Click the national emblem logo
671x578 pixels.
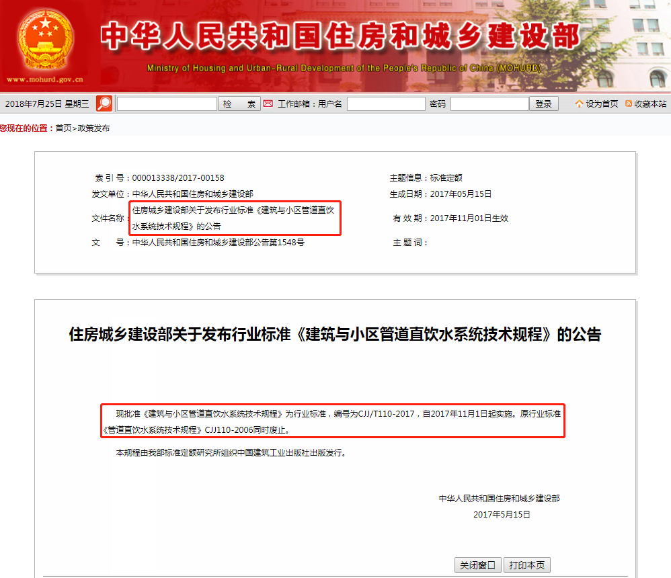[x=45, y=40]
